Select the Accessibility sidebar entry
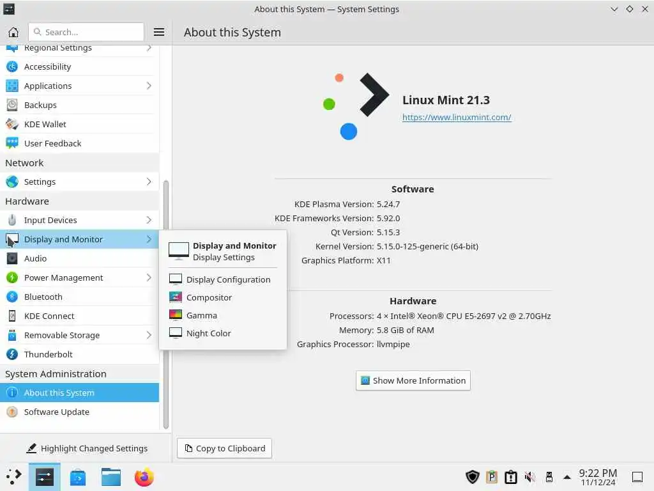This screenshot has height=491, width=654. (x=79, y=66)
